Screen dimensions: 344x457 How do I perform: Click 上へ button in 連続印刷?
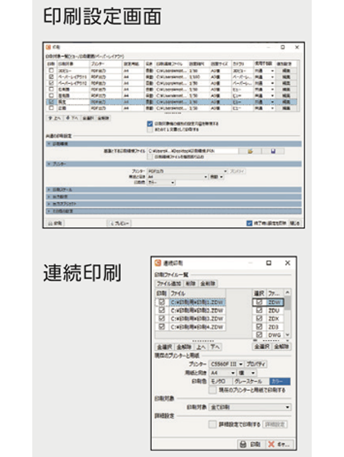201,347
